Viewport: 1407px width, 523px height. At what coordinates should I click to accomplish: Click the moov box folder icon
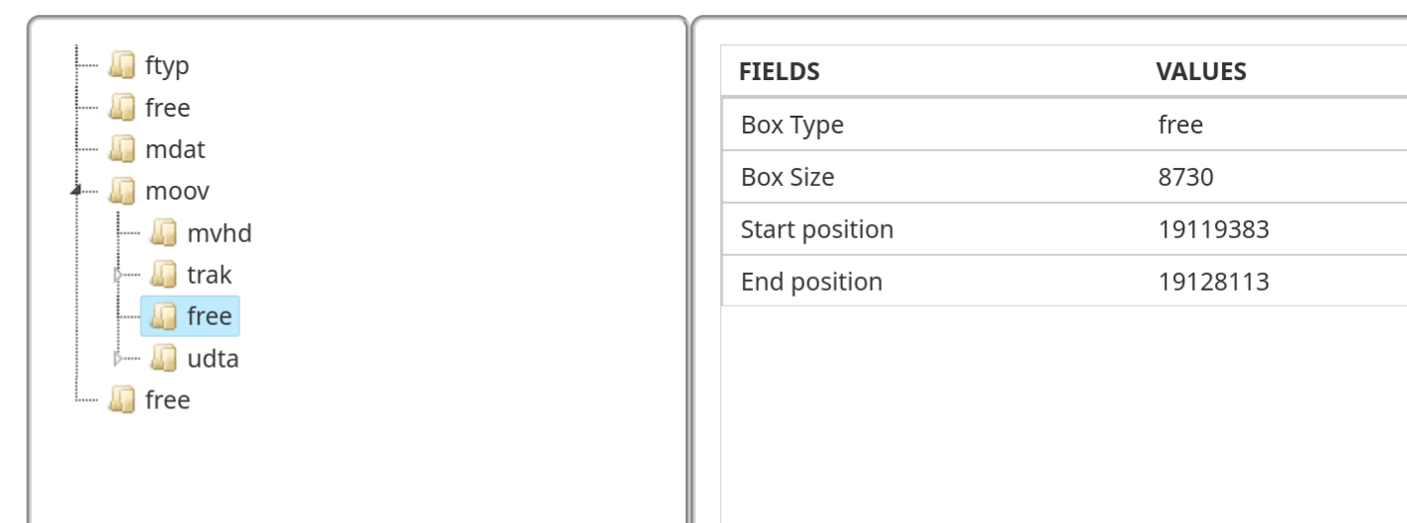click(122, 191)
